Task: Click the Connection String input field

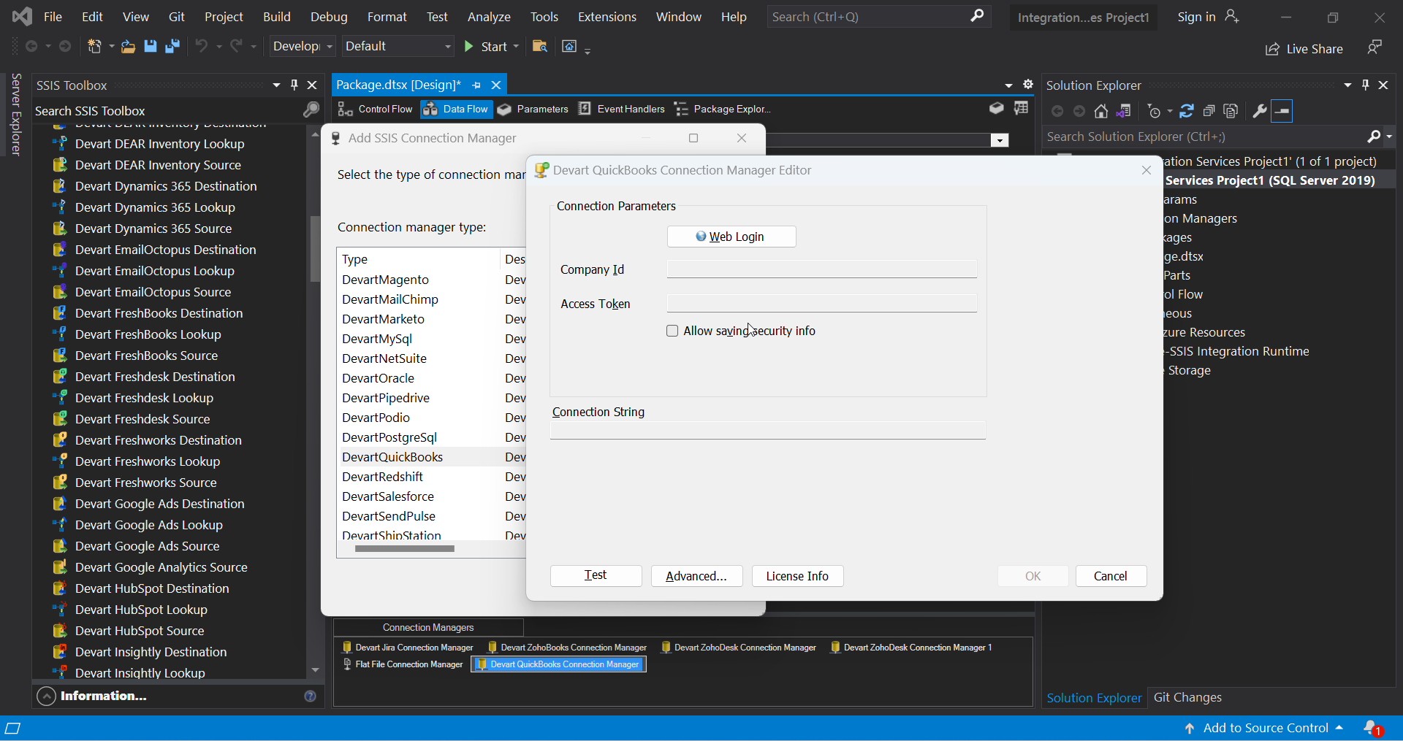Action: coord(767,430)
